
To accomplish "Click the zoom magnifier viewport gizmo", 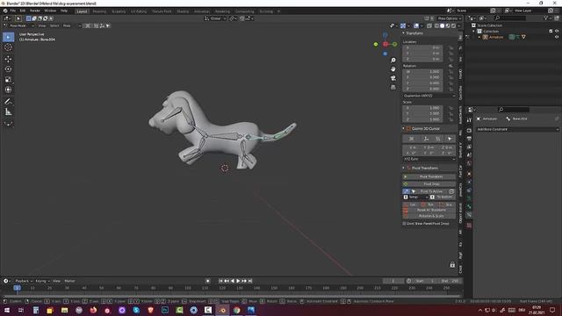I will [393, 61].
